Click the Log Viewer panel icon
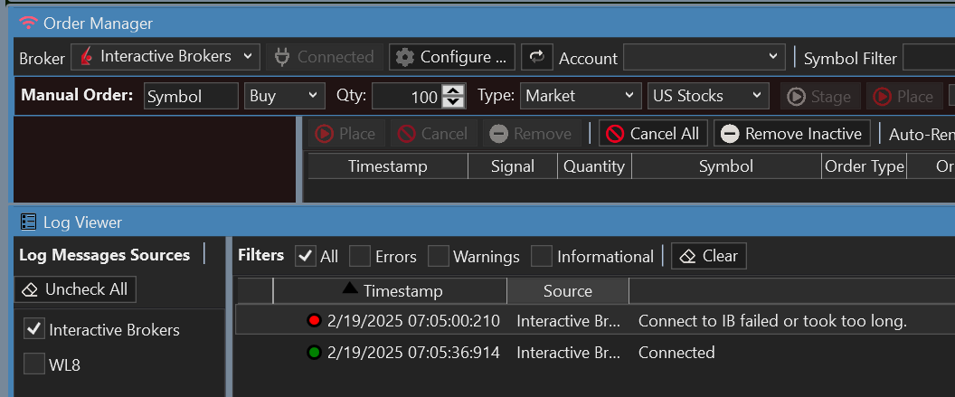 pos(28,222)
